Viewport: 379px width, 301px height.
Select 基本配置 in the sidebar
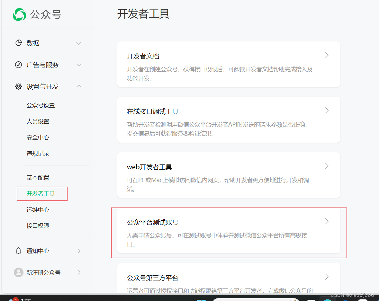(38, 178)
